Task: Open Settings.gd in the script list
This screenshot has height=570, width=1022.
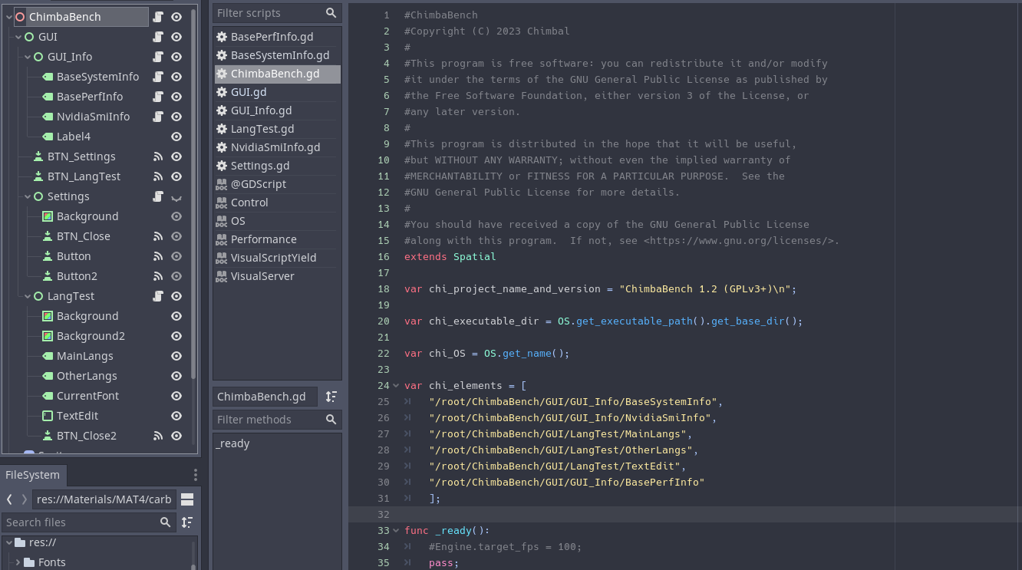Action: (x=277, y=166)
